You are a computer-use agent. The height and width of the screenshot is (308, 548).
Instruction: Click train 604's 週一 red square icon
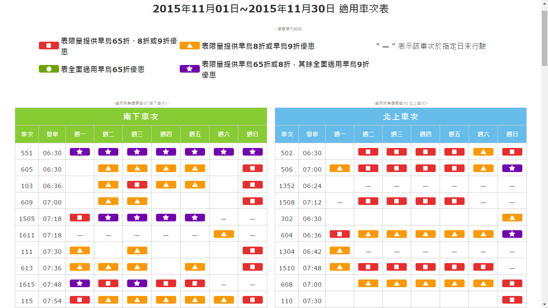(x=340, y=234)
